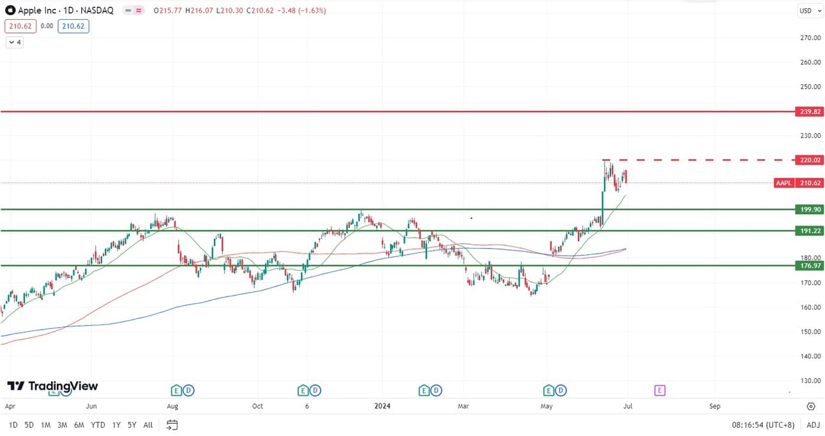Image resolution: width=825 pixels, height=436 pixels.
Task: Click the 140.00 price axis label
Action: click(810, 356)
